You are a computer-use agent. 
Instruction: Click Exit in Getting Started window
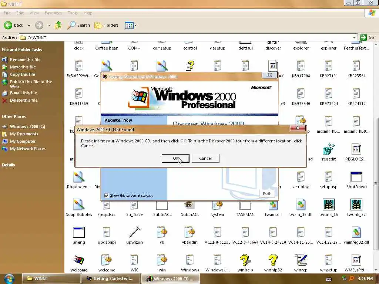tap(266, 194)
